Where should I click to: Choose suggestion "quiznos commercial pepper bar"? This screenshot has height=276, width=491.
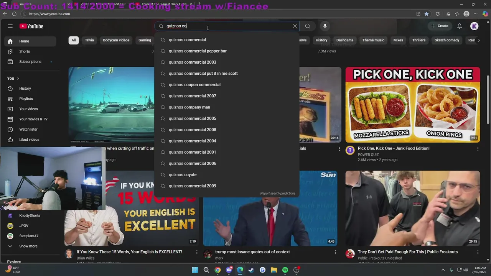[227, 51]
